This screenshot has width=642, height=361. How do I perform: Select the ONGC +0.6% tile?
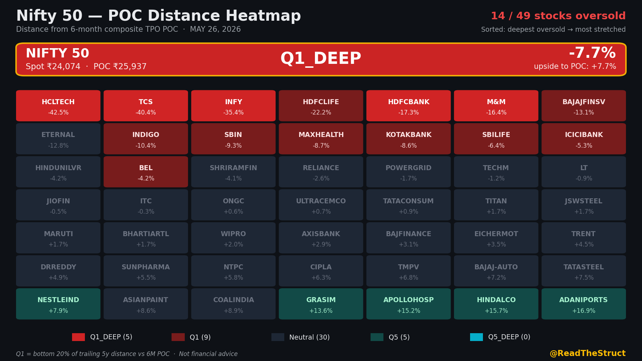pos(233,205)
